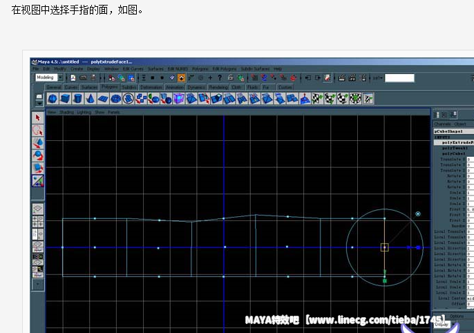Open the File menu
This screenshot has width=474, height=333.
point(36,69)
